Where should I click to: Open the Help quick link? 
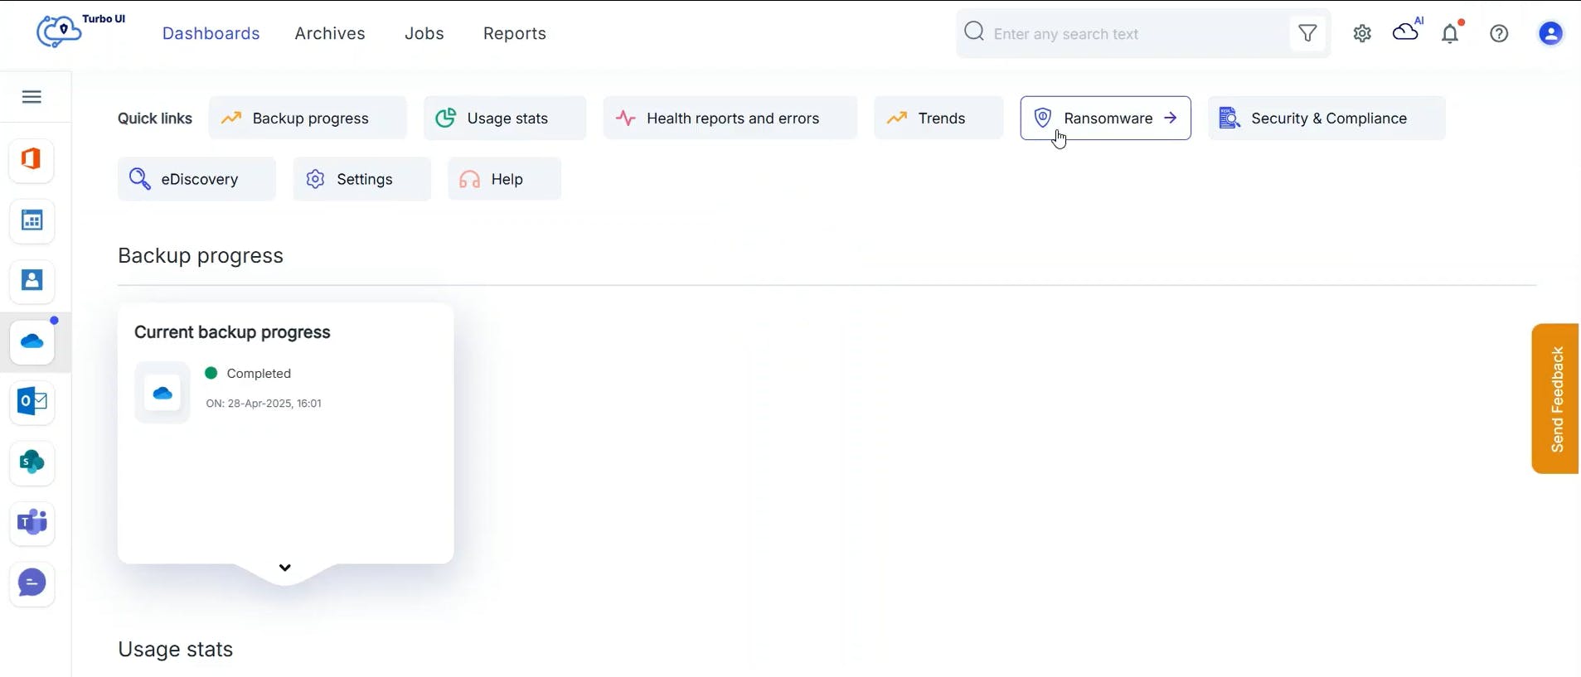pyautogui.click(x=504, y=179)
